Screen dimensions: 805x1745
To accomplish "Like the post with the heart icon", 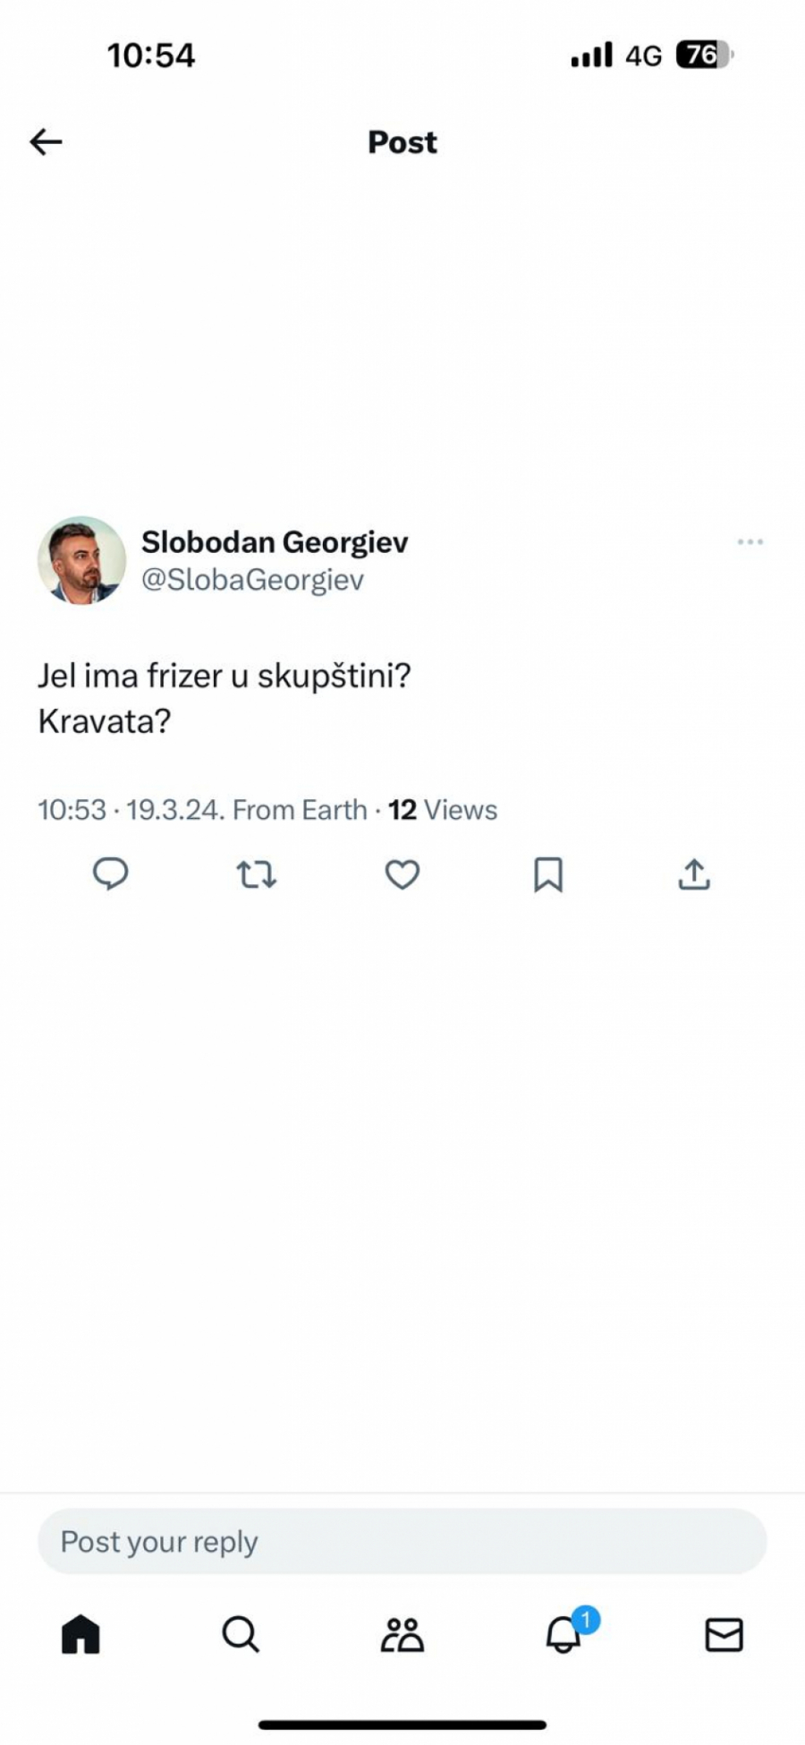I will tap(402, 875).
